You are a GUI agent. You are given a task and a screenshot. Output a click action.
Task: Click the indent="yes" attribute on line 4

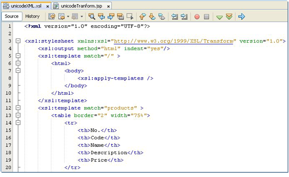[143, 49]
